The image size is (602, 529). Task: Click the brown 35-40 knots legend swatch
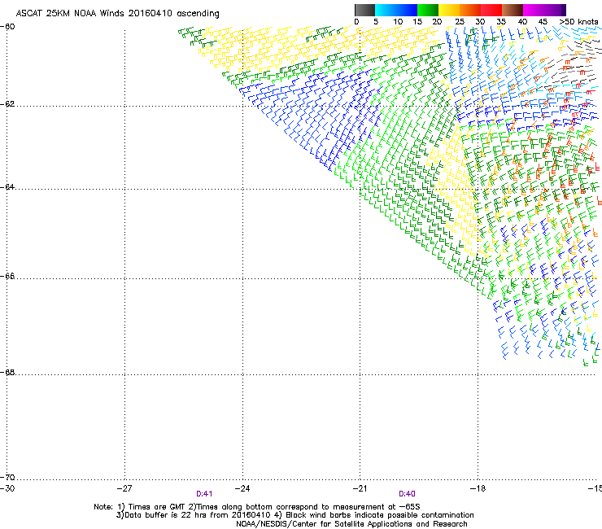(x=513, y=10)
